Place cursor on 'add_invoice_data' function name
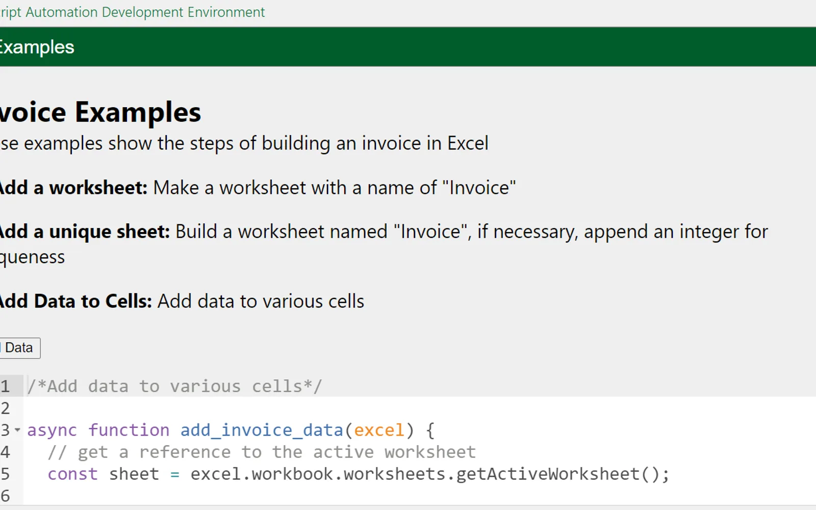 (x=262, y=430)
